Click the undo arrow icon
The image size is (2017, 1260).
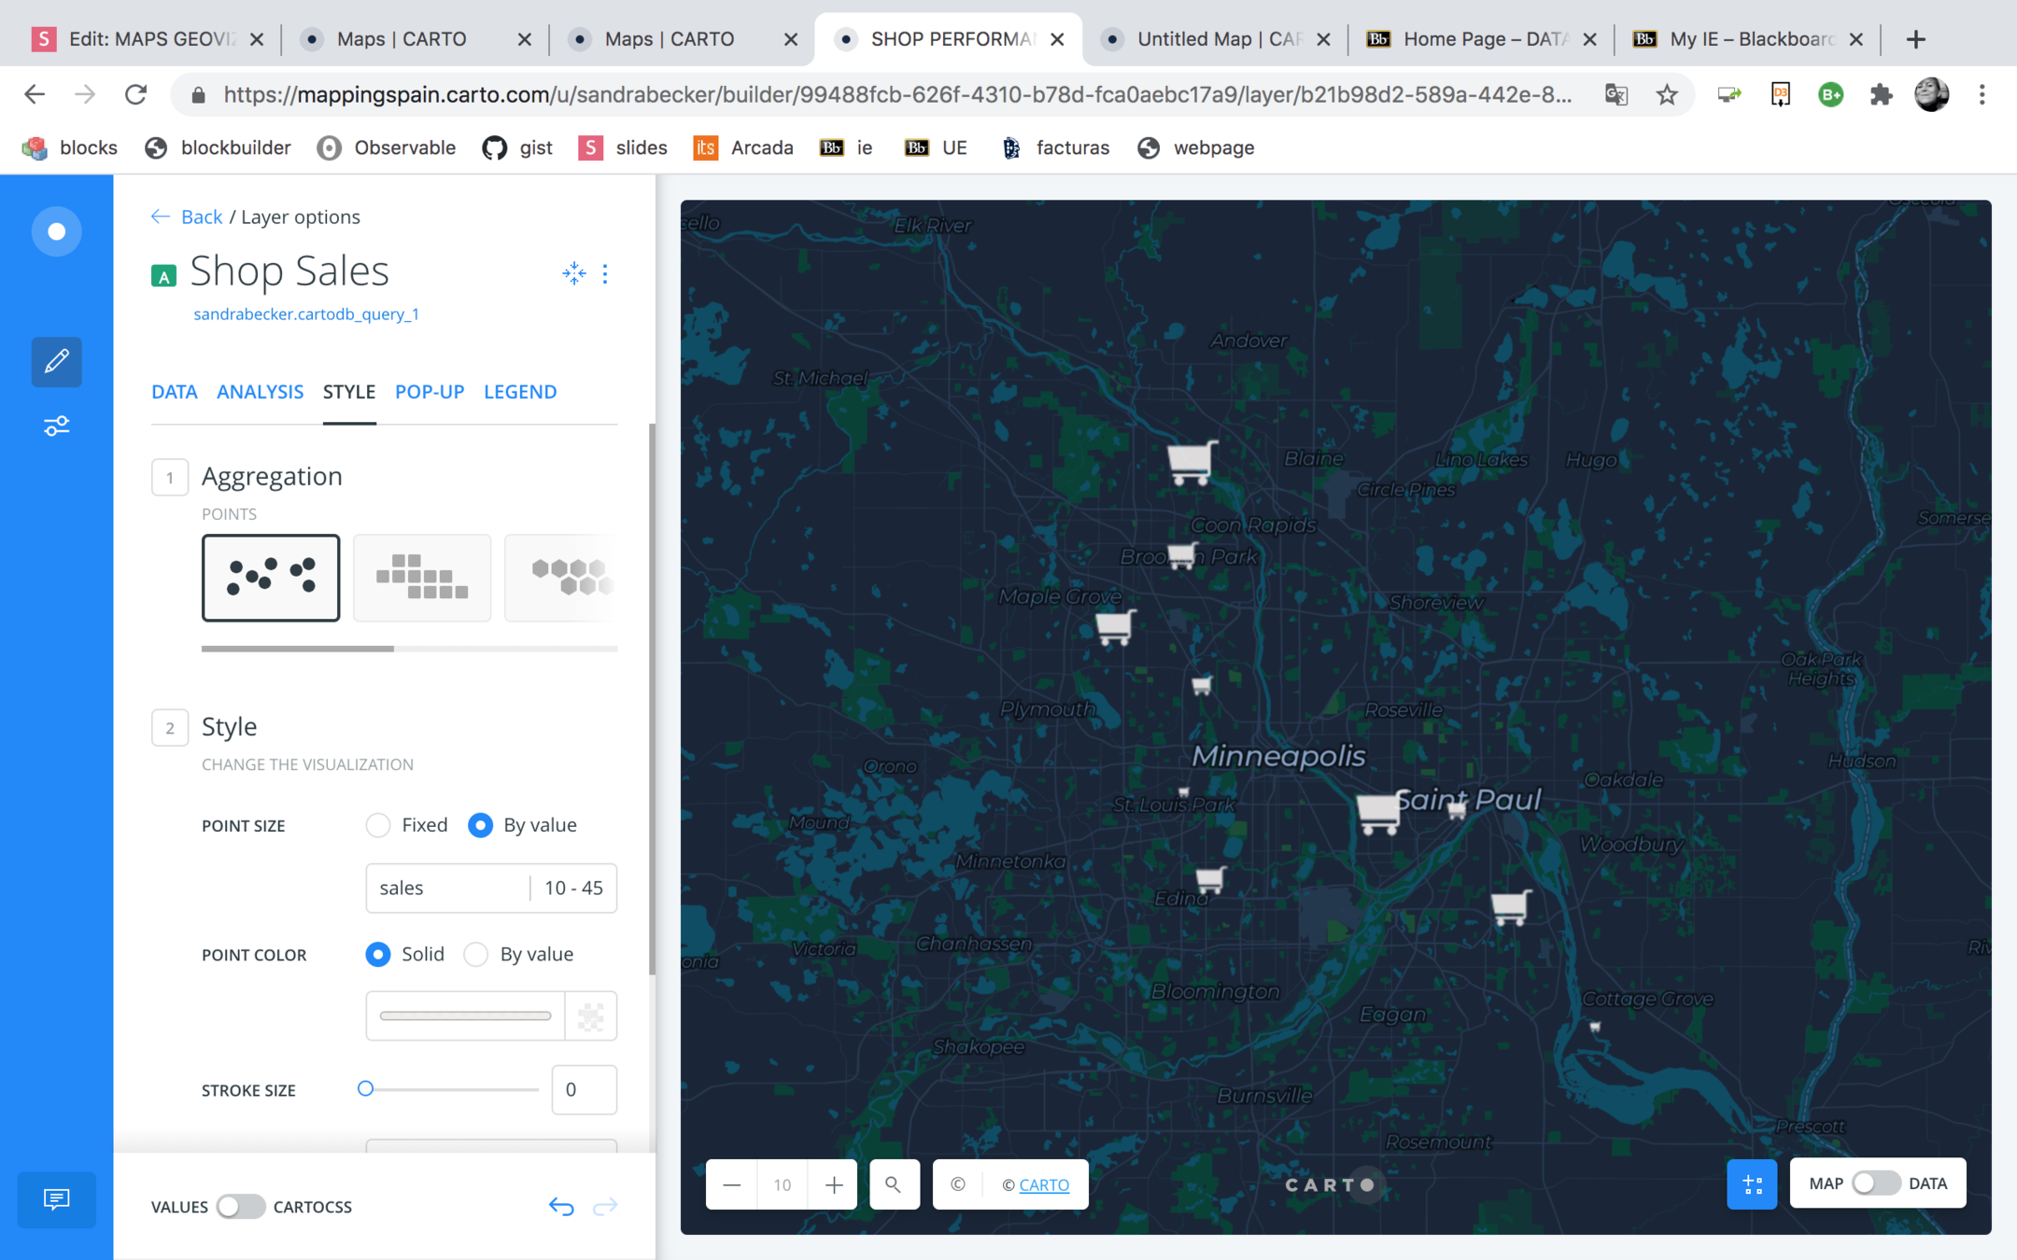pyautogui.click(x=561, y=1207)
